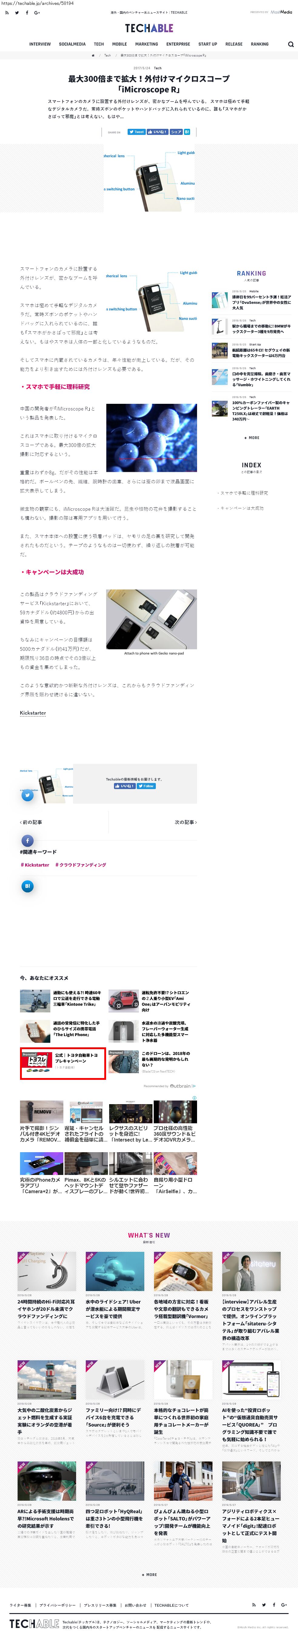
Task: Open the search magnifier icon in navigation
Action: 290,45
